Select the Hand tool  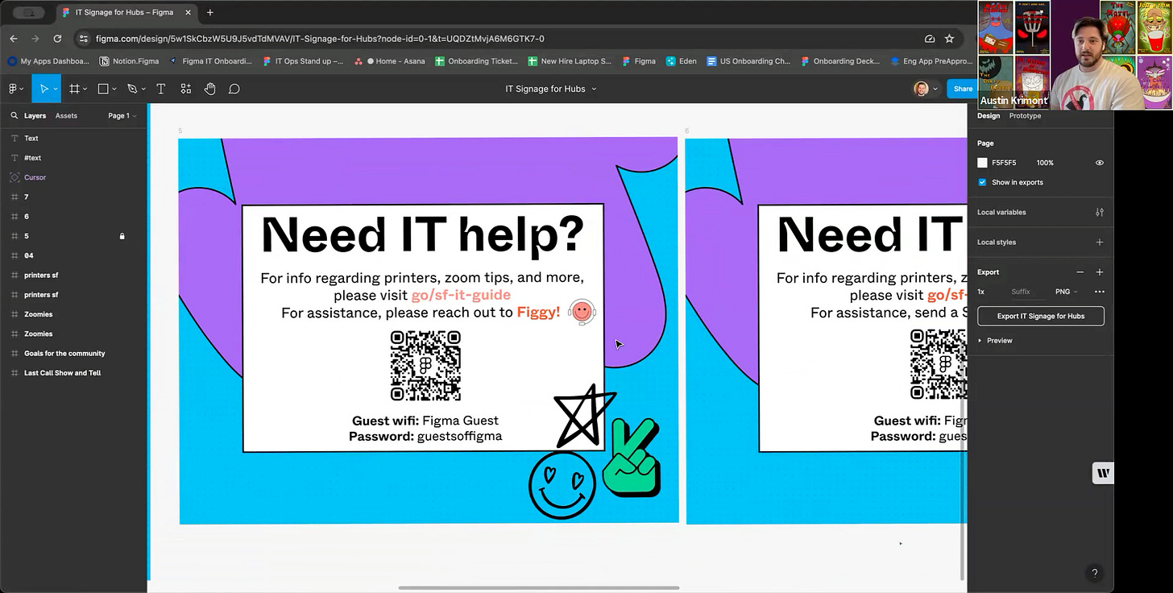(210, 89)
